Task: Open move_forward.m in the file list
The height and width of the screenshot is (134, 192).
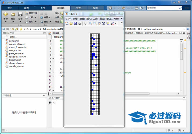Action: [x=18, y=47]
